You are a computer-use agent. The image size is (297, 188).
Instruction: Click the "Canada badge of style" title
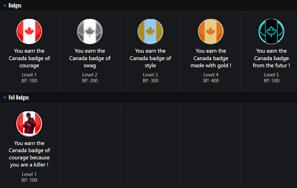[x=150, y=58]
